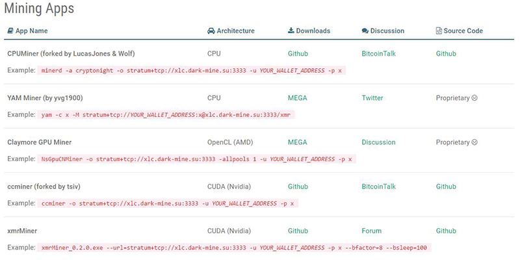Click CPU architecture in YAM Miner row
520x260 pixels.
click(x=214, y=98)
